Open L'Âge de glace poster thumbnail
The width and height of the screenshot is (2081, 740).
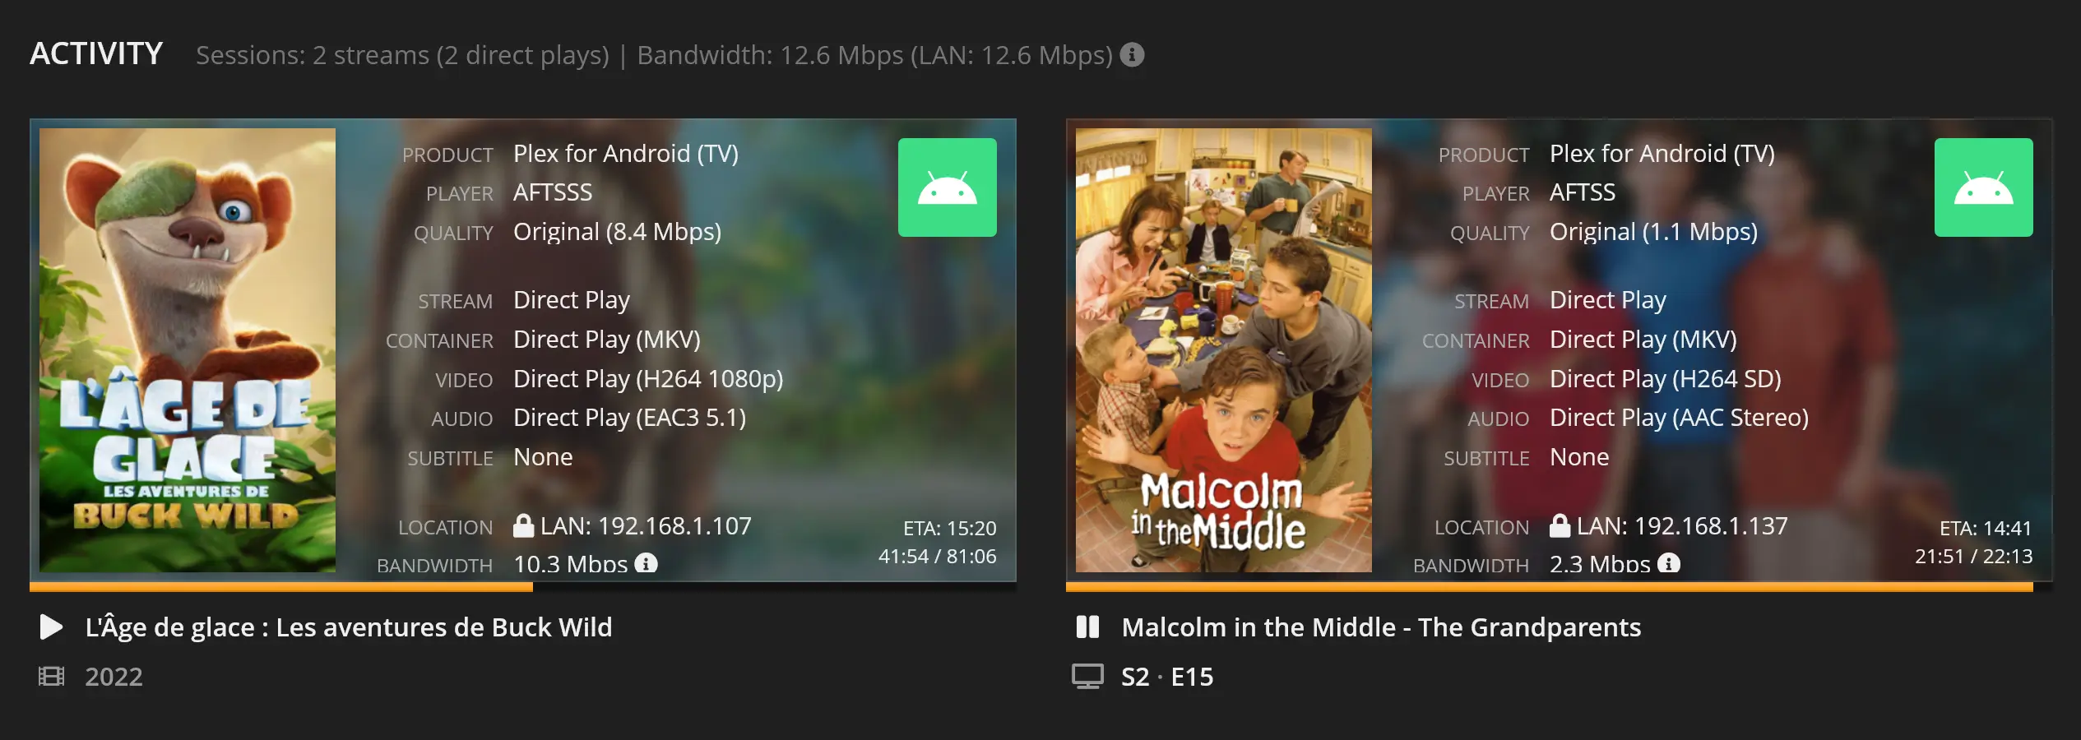188,350
